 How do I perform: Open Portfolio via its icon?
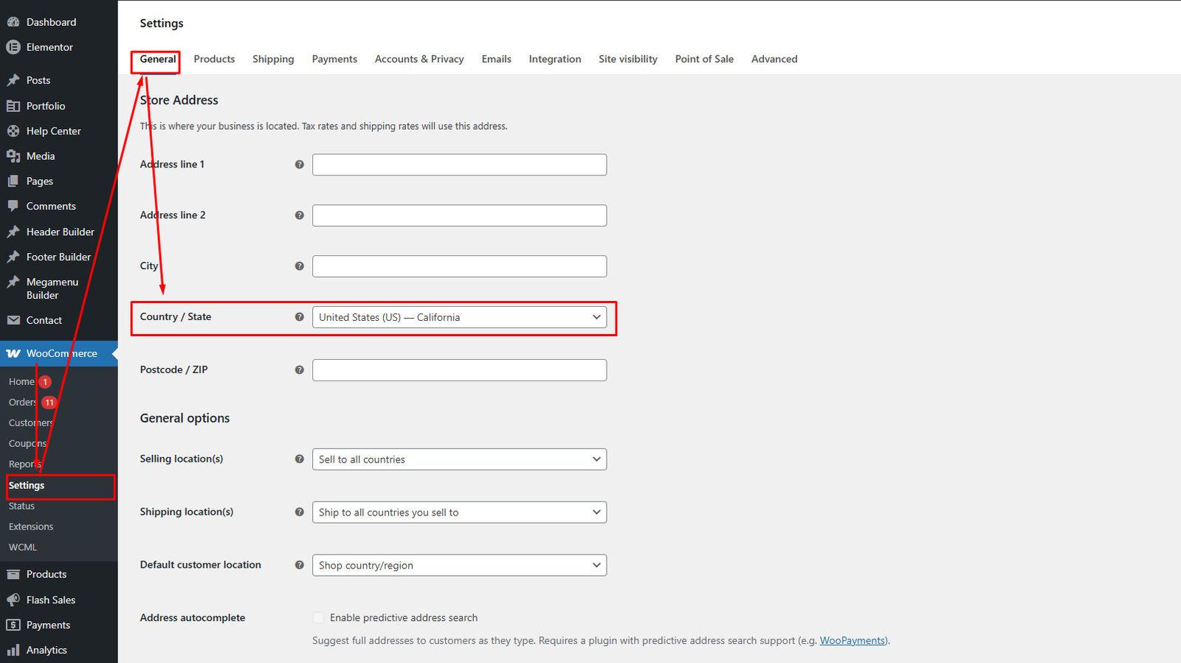pos(13,106)
